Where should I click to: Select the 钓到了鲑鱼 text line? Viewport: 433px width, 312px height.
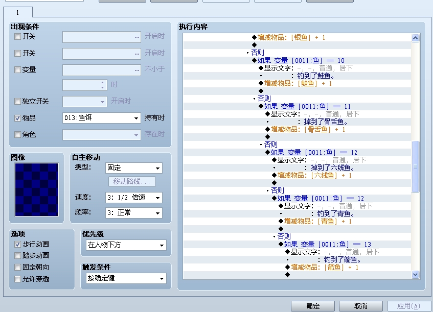pyautogui.click(x=316, y=76)
